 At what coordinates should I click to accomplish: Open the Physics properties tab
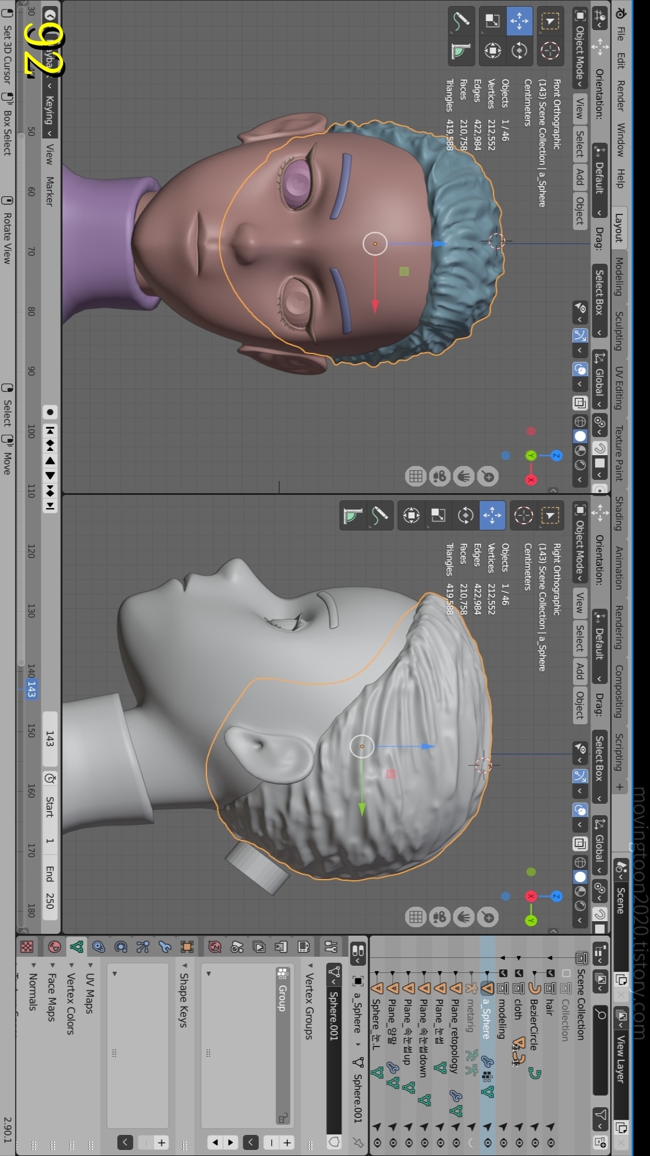pos(121,947)
